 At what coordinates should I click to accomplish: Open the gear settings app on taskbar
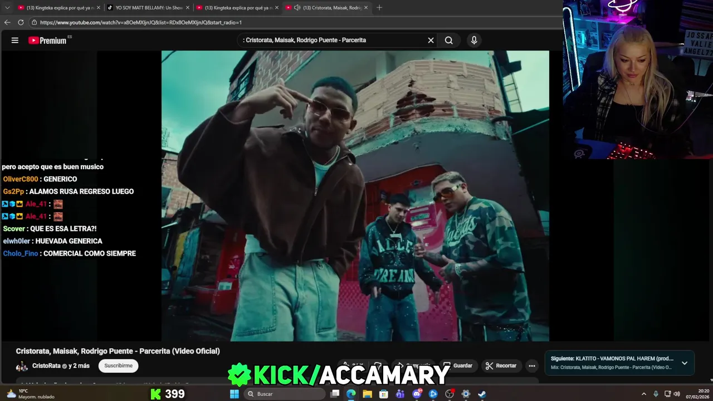pos(466,394)
